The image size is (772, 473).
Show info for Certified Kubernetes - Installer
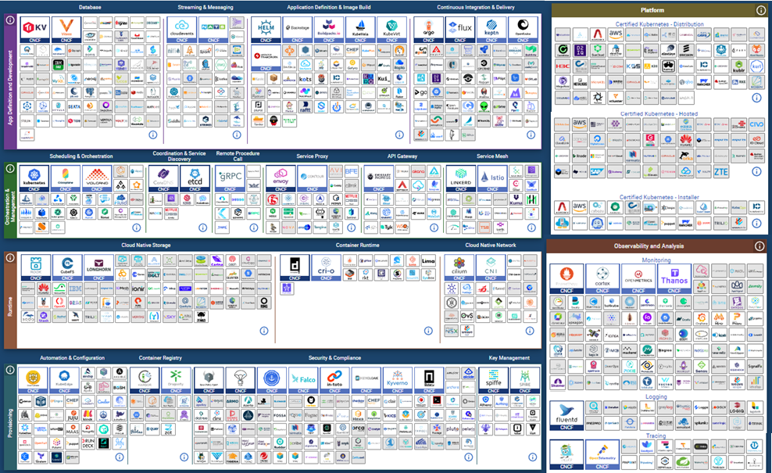tap(756, 222)
